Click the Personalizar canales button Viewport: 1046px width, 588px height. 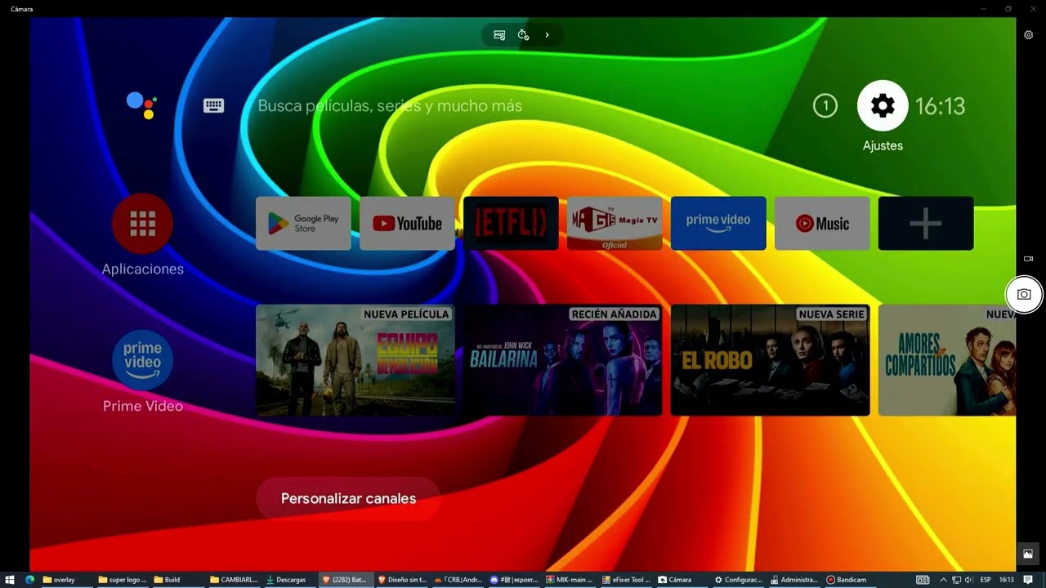pyautogui.click(x=348, y=498)
